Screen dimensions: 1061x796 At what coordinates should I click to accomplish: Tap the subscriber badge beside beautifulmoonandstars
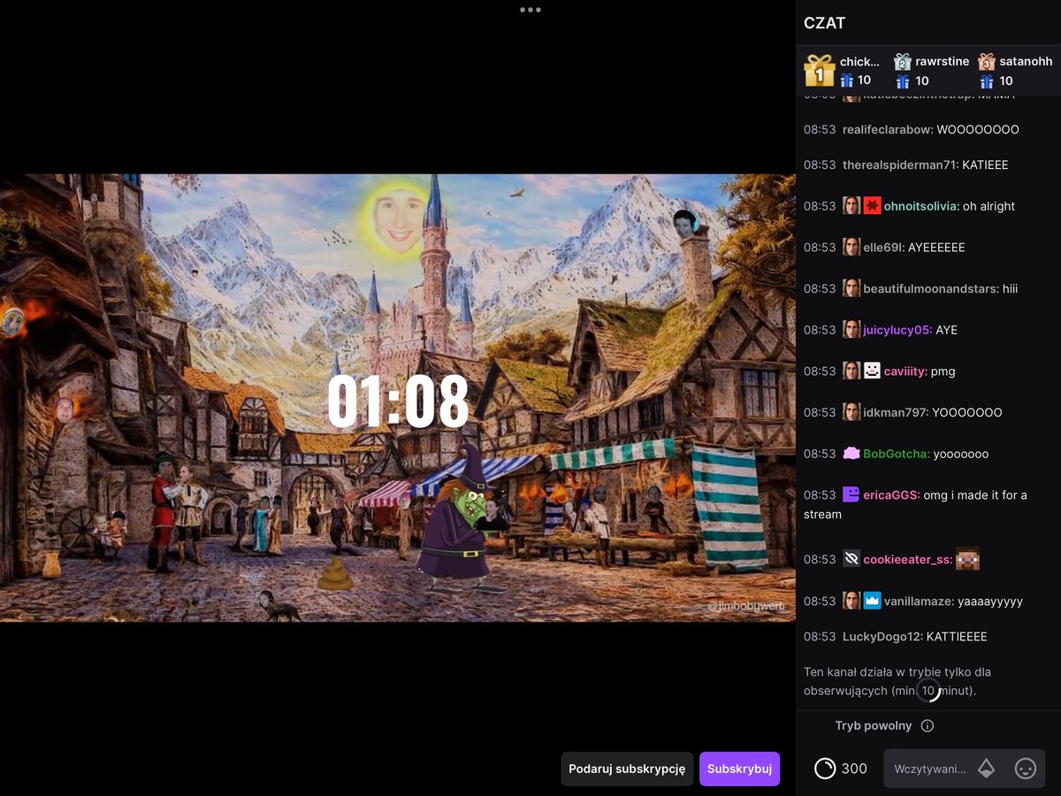click(851, 288)
